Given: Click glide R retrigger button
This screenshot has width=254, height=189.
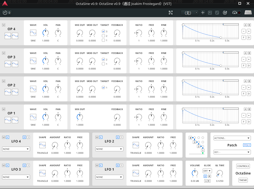Looking at the screenshot, I should pyautogui.click(x=209, y=176).
